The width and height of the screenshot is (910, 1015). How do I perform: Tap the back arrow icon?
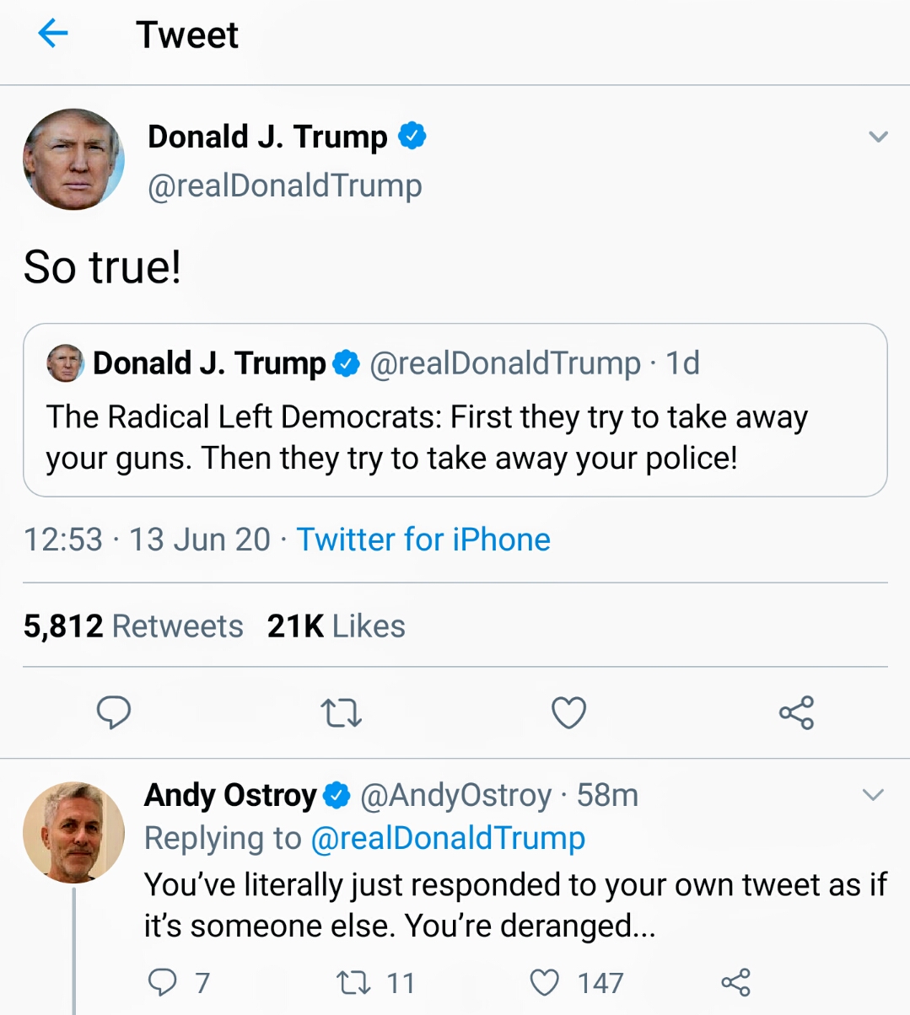click(x=53, y=35)
